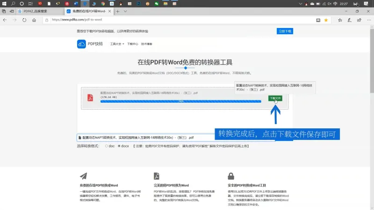Open the tab list chevron dropdown
The image size is (374, 210).
coord(125,11)
